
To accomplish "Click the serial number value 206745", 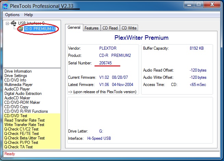I will pos(105,63).
